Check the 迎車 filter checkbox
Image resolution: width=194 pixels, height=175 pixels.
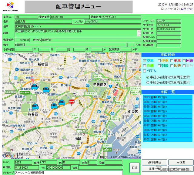[159, 61]
